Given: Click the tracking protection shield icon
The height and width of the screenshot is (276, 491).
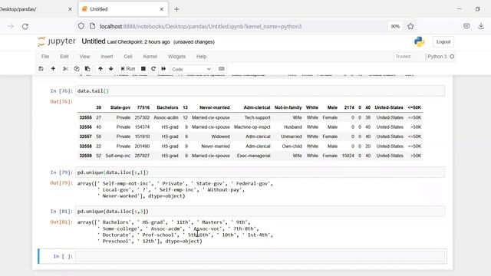Looking at the screenshot, I should (81, 26).
